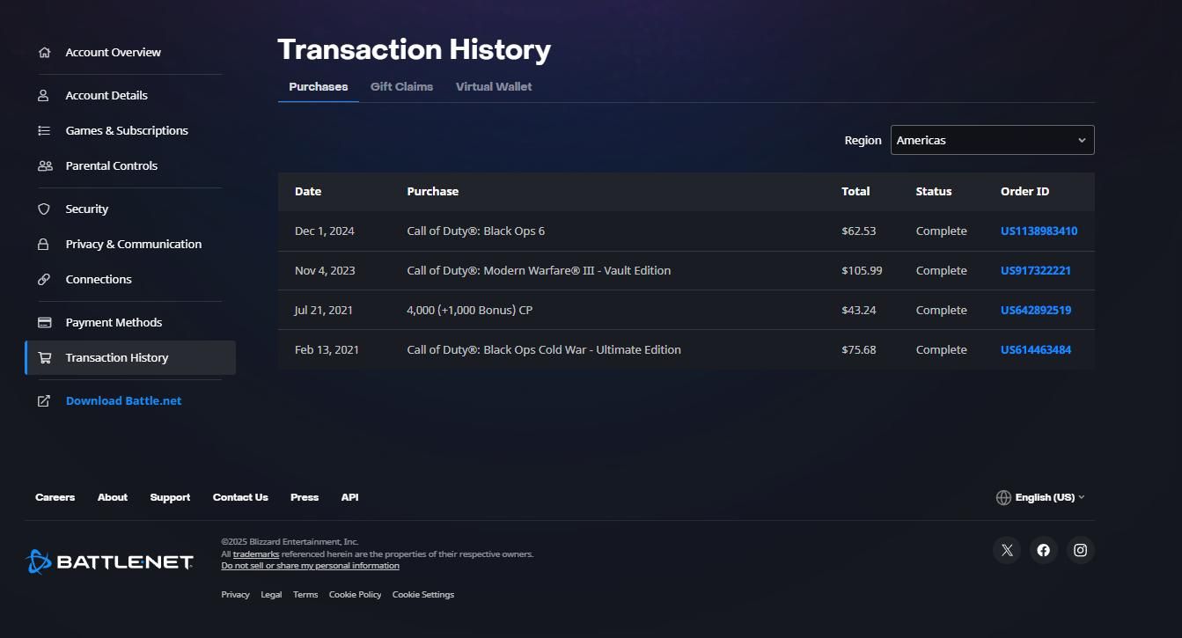1182x638 pixels.
Task: Expand the English (US) language selector
Action: pos(1040,497)
